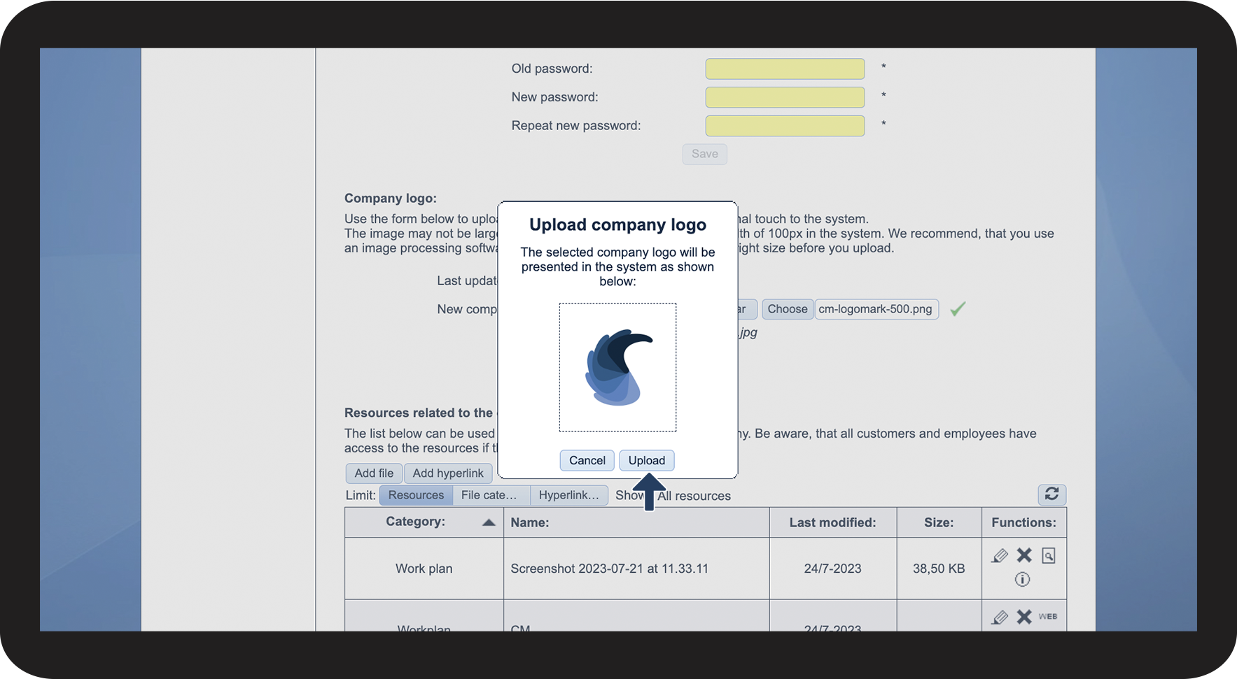This screenshot has height=679, width=1237.
Task: Click the pencil icon beside the WEB icon
Action: coord(1000,617)
